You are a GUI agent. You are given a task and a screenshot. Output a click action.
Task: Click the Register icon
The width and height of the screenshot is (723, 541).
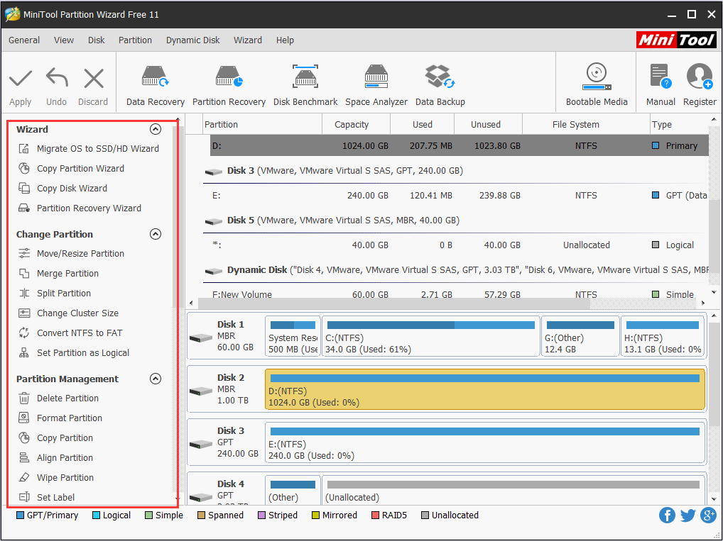(x=700, y=77)
